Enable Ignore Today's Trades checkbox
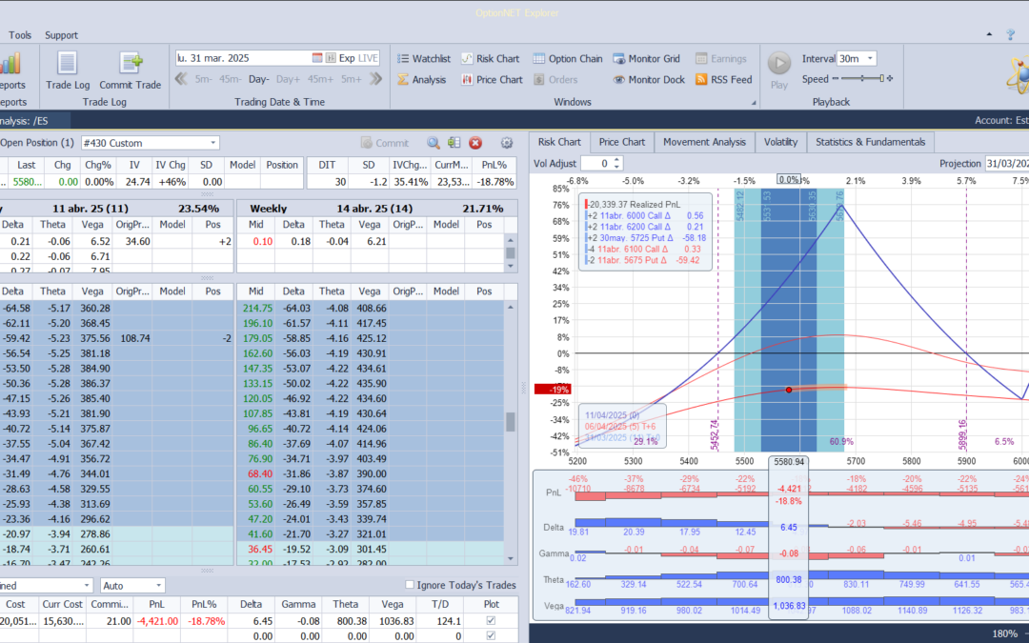Screen dimensions: 1029x643 tap(410, 585)
